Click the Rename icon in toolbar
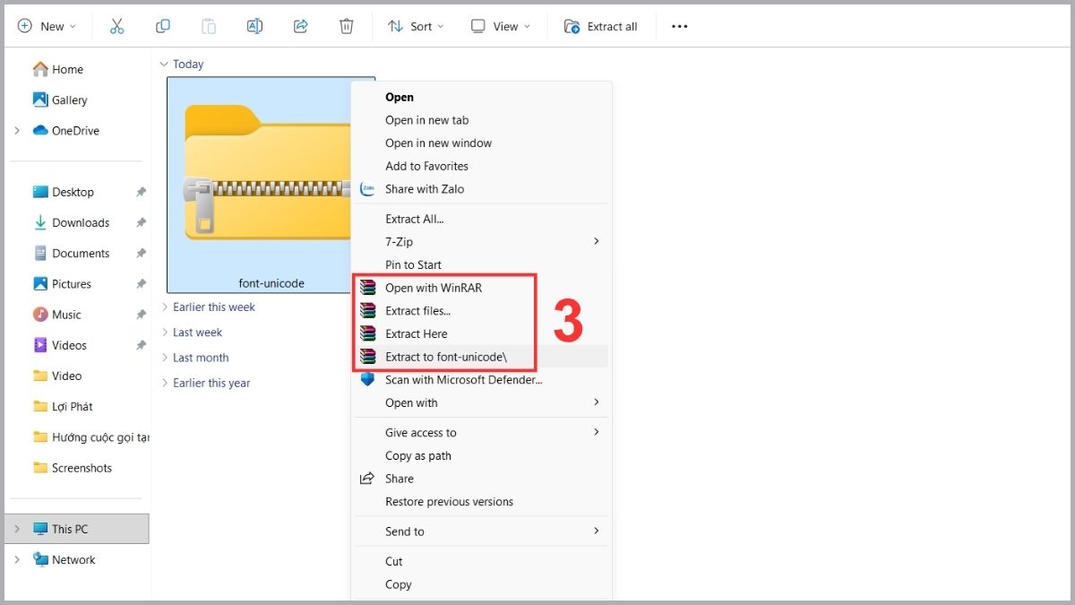1075x605 pixels. (x=254, y=26)
